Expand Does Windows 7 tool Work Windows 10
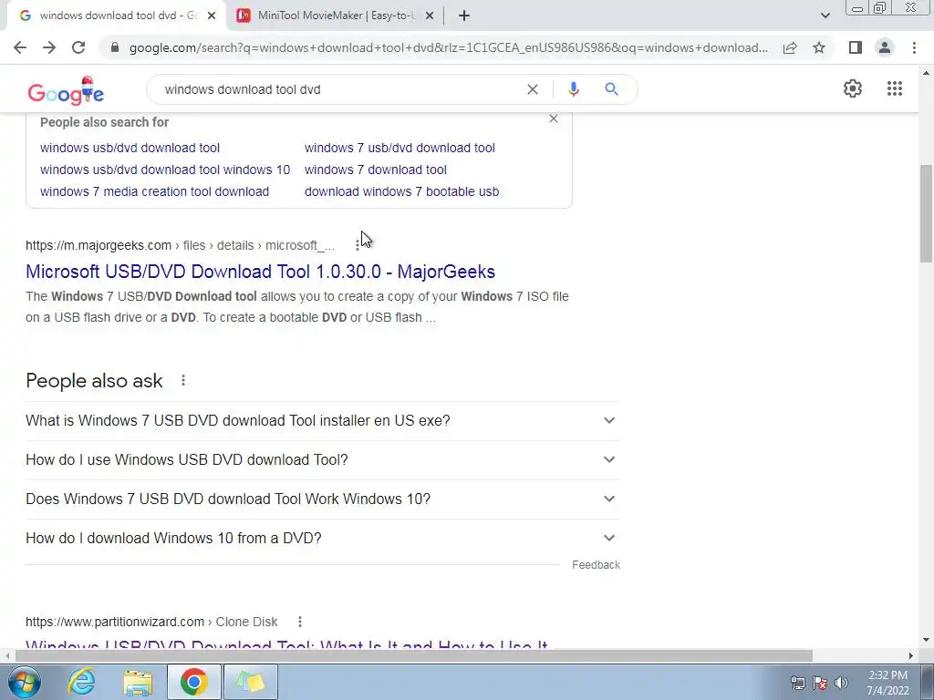The height and width of the screenshot is (700, 934). [x=323, y=499]
